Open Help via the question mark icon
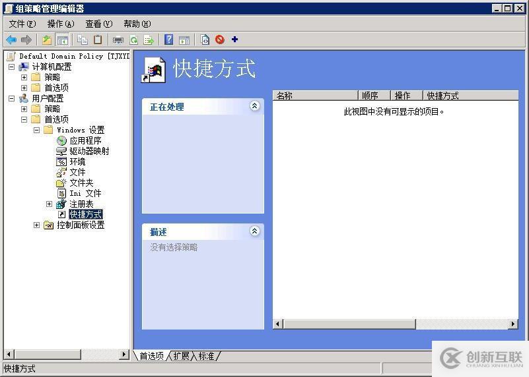 (x=168, y=40)
